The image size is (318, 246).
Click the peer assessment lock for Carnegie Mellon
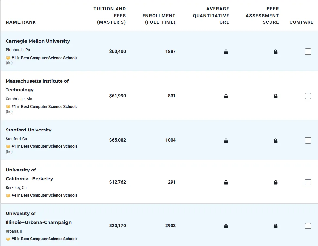coord(276,52)
